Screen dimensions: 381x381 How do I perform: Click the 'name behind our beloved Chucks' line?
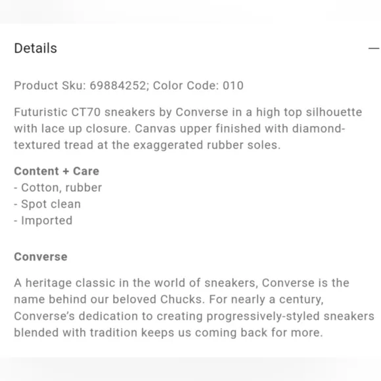169,300
